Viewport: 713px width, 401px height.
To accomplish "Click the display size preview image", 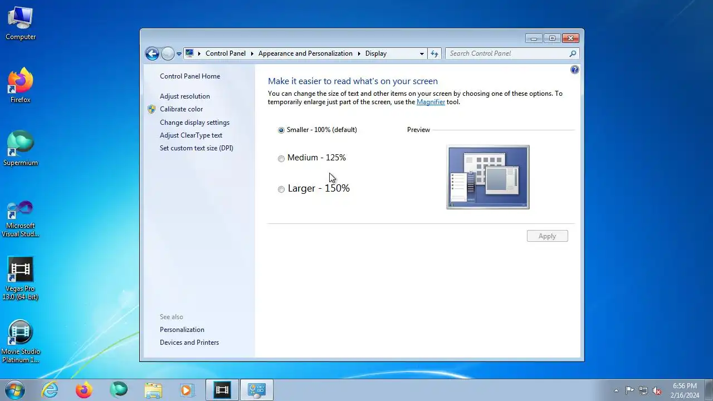I will (x=488, y=177).
